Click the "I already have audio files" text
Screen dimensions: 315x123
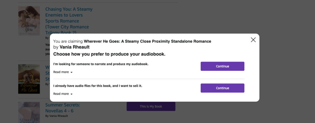98,86
